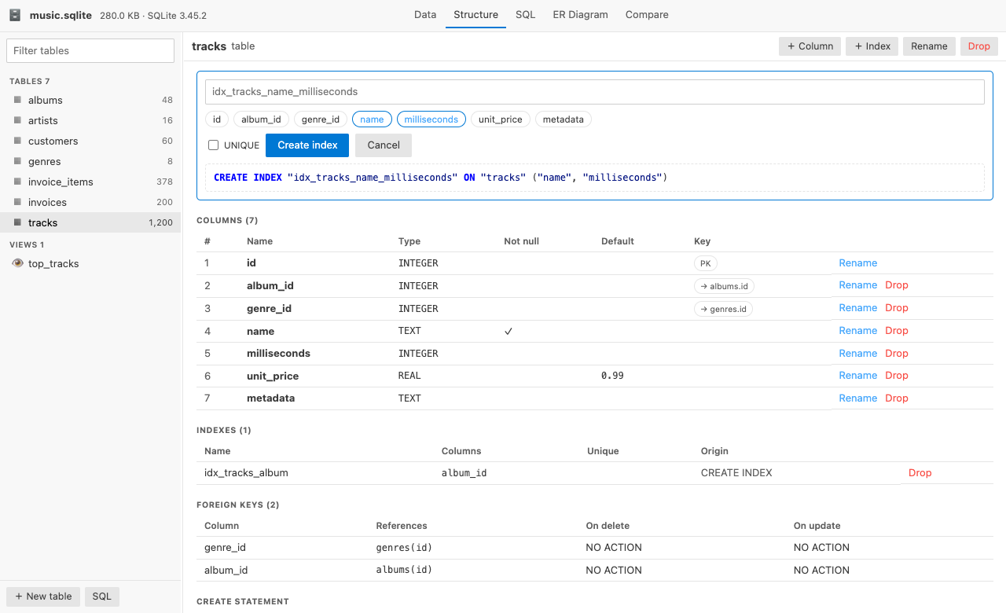Toggle the genre_id column chip

[x=321, y=119]
